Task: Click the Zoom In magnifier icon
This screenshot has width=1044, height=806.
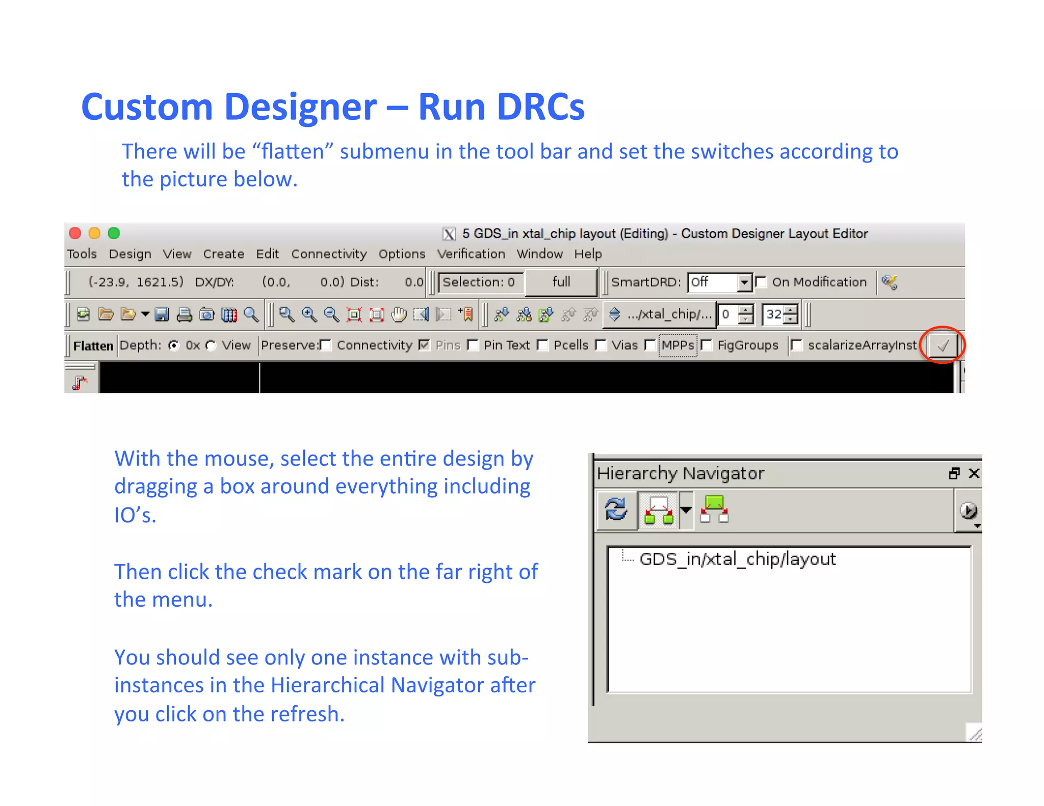Action: tap(309, 314)
